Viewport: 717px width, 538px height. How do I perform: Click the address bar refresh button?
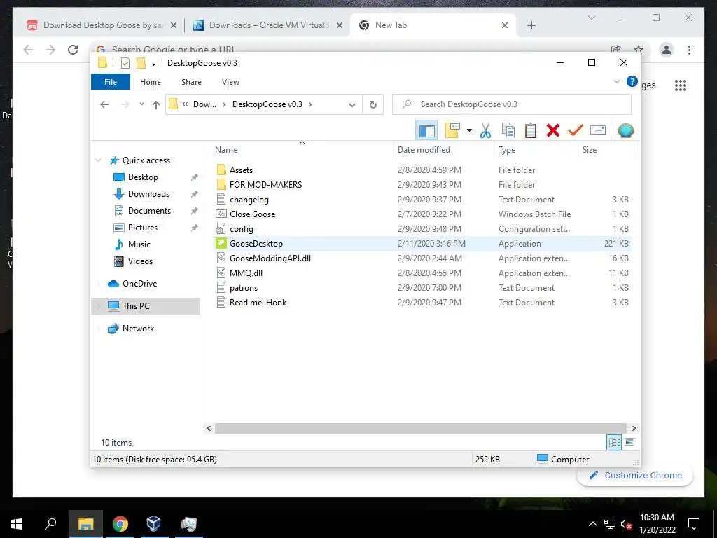point(373,105)
